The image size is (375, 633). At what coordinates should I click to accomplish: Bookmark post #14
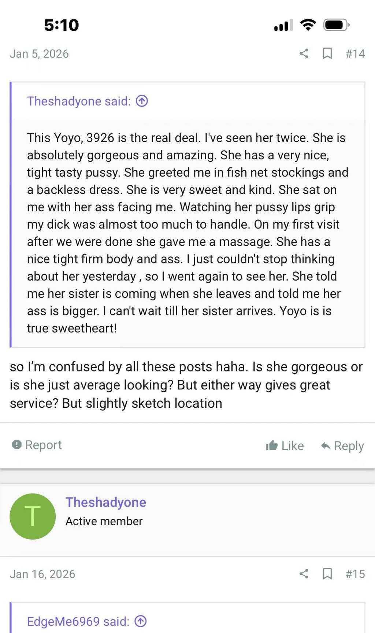click(327, 53)
